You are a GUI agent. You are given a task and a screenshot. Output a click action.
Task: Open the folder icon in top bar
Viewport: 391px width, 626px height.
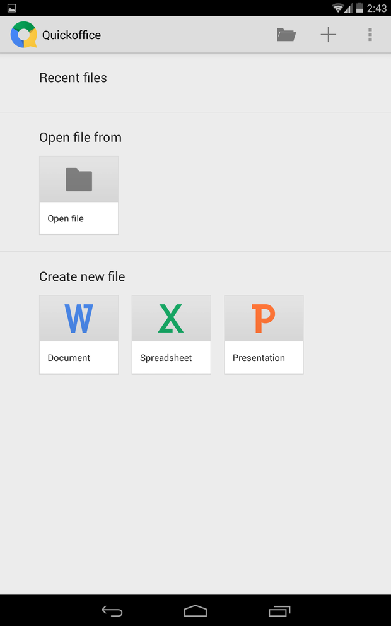coord(286,35)
